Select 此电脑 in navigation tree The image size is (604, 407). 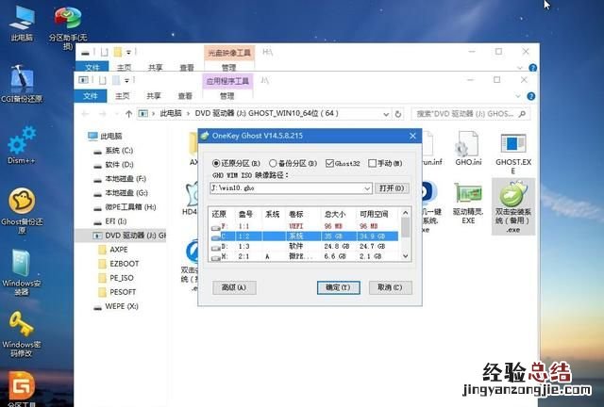point(105,137)
